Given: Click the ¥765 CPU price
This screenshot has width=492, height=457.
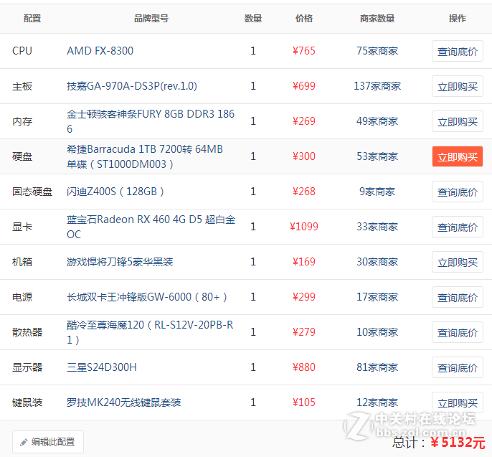Looking at the screenshot, I should tap(304, 51).
